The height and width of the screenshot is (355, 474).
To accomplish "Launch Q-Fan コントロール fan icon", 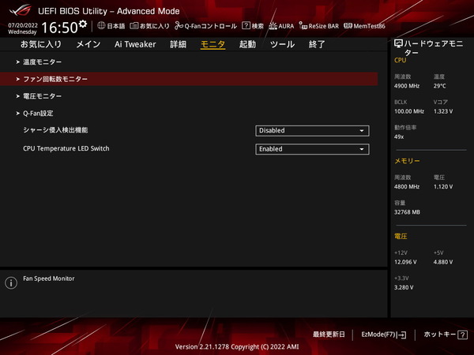I will click(x=179, y=26).
